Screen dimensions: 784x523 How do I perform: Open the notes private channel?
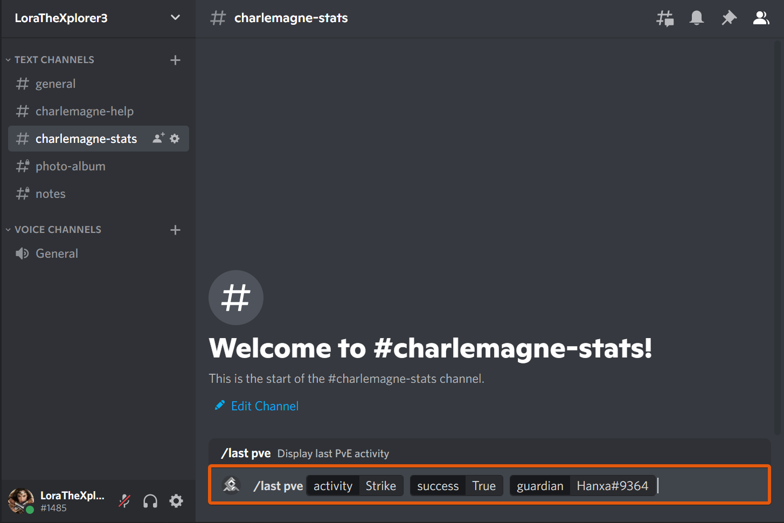[98, 194]
